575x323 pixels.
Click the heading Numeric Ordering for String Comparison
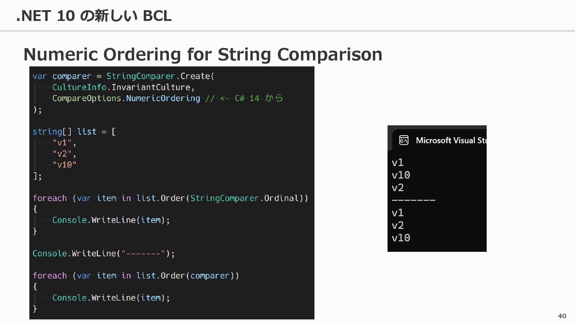pos(203,54)
